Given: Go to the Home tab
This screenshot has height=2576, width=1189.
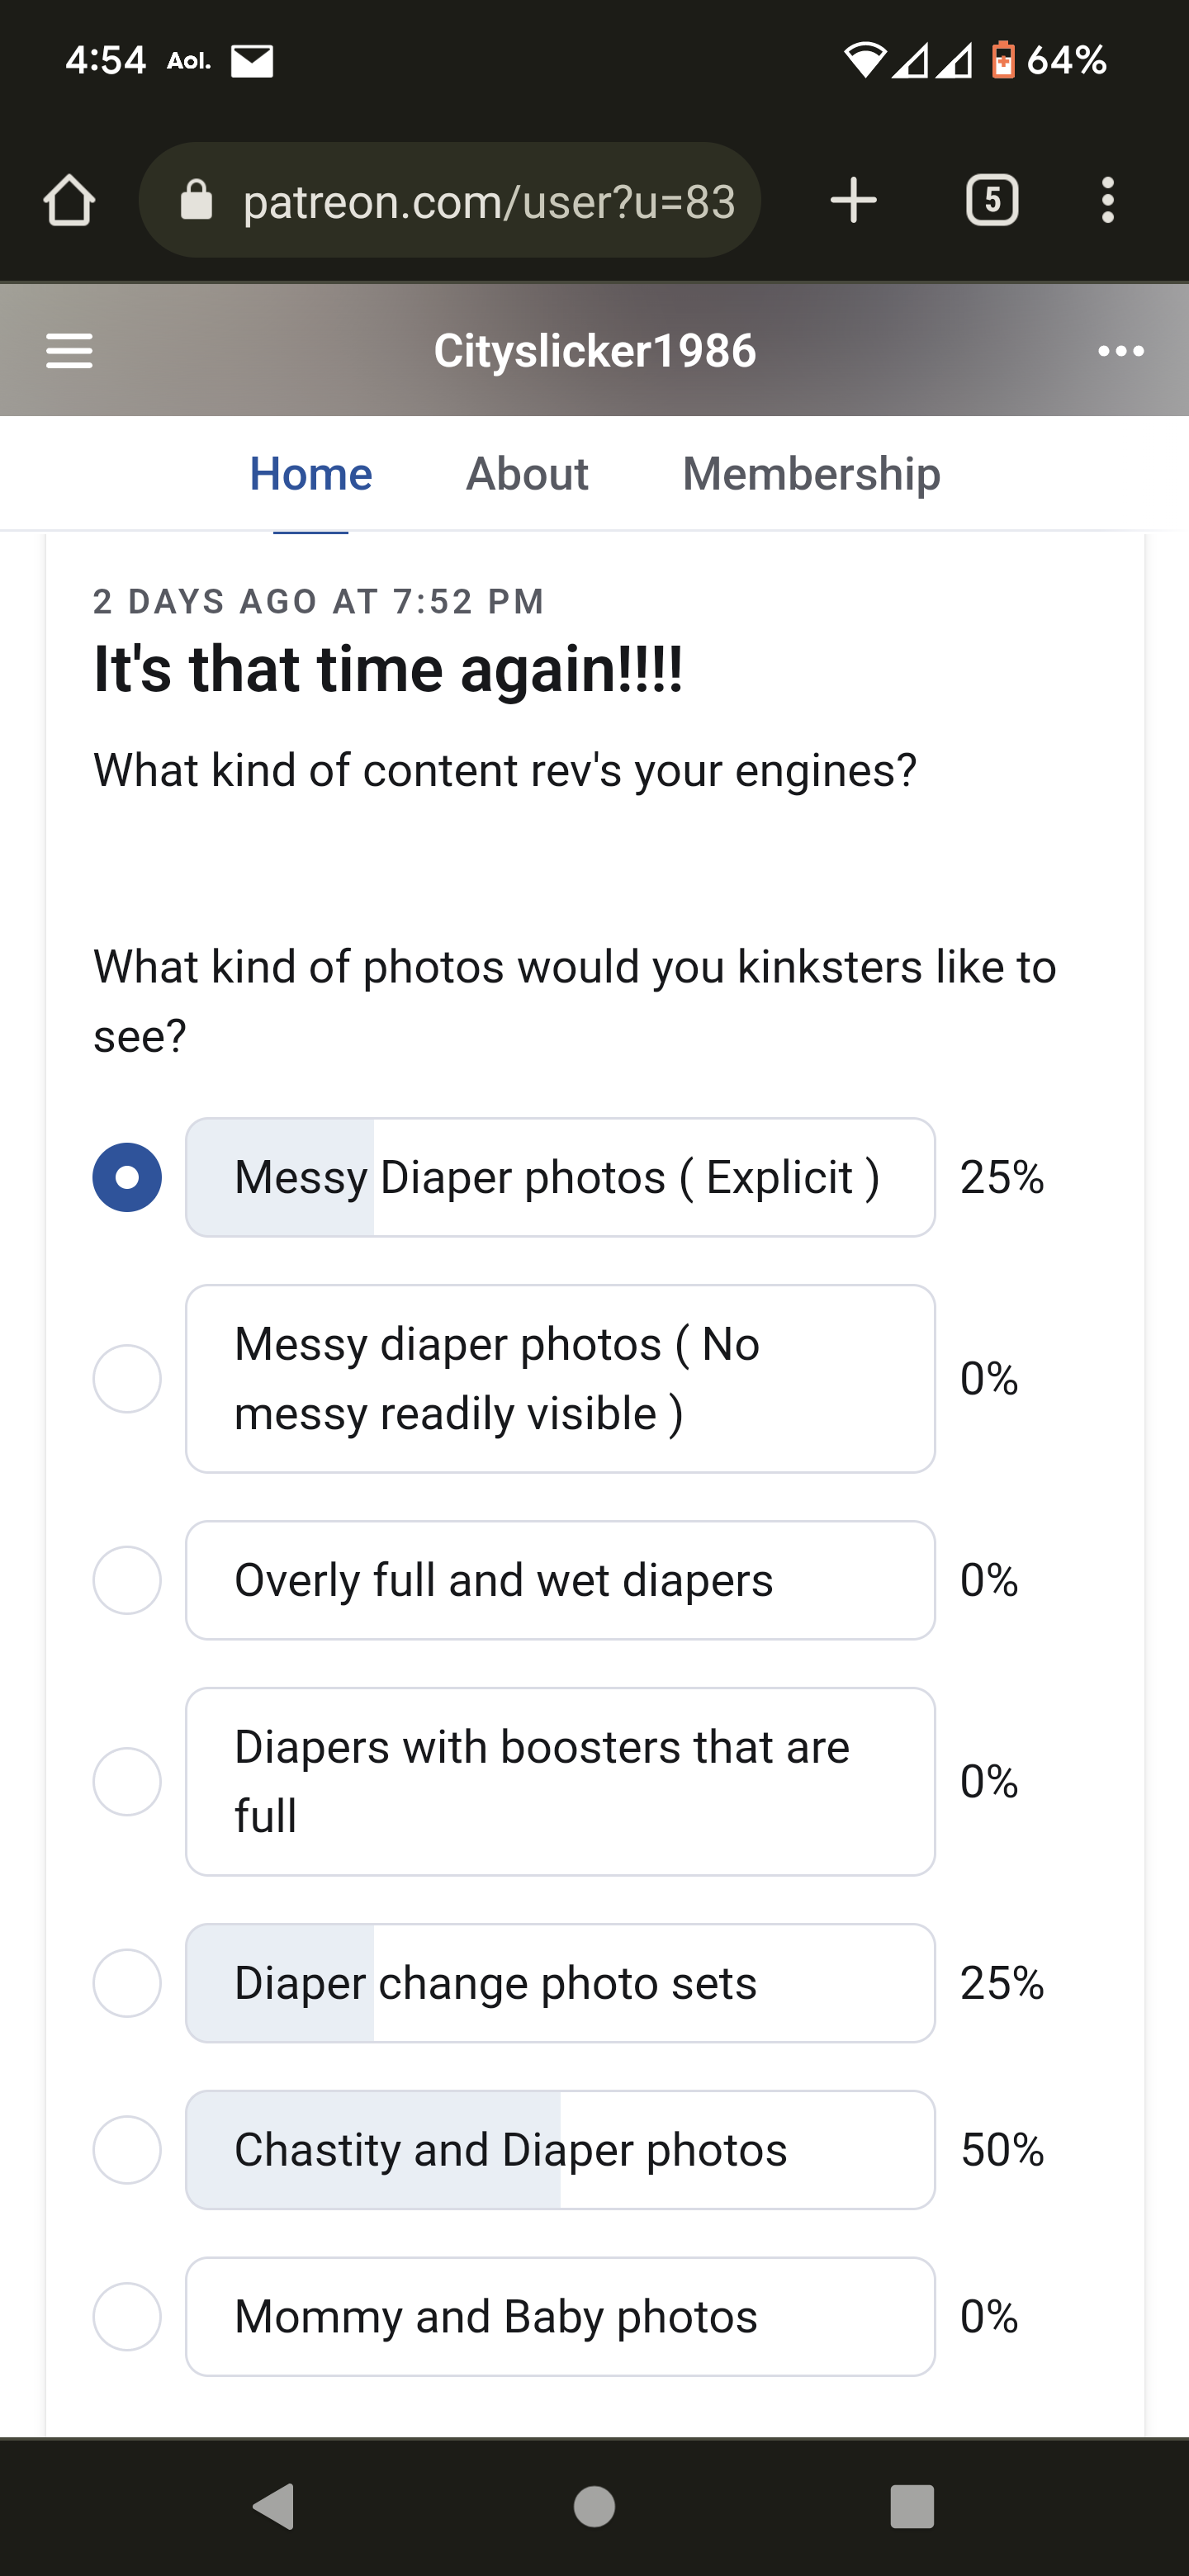Looking at the screenshot, I should tap(310, 473).
